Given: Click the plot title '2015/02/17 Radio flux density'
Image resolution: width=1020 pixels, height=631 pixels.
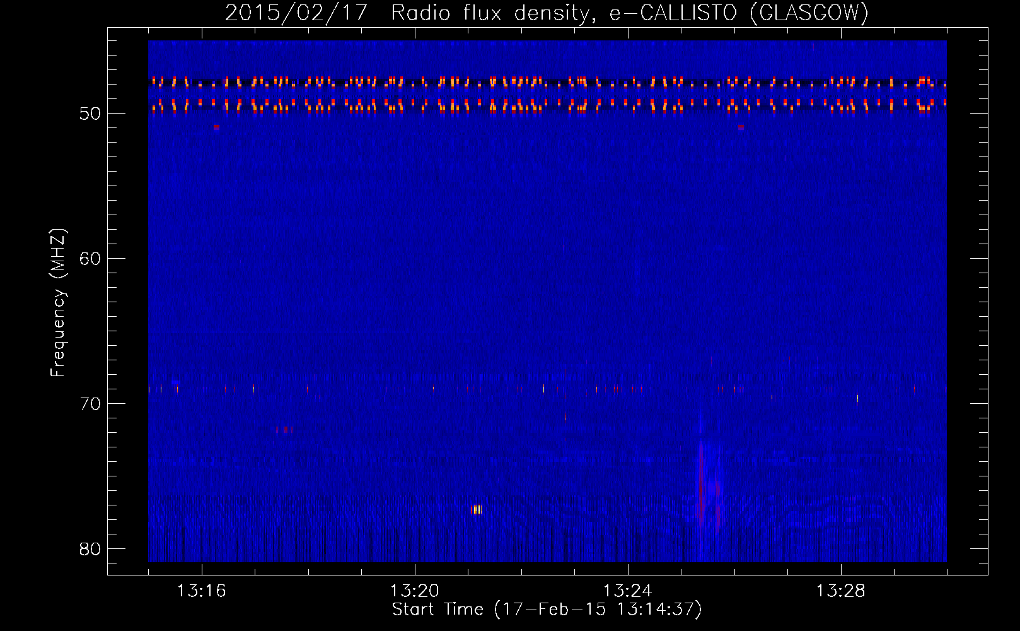Looking at the screenshot, I should [408, 13].
